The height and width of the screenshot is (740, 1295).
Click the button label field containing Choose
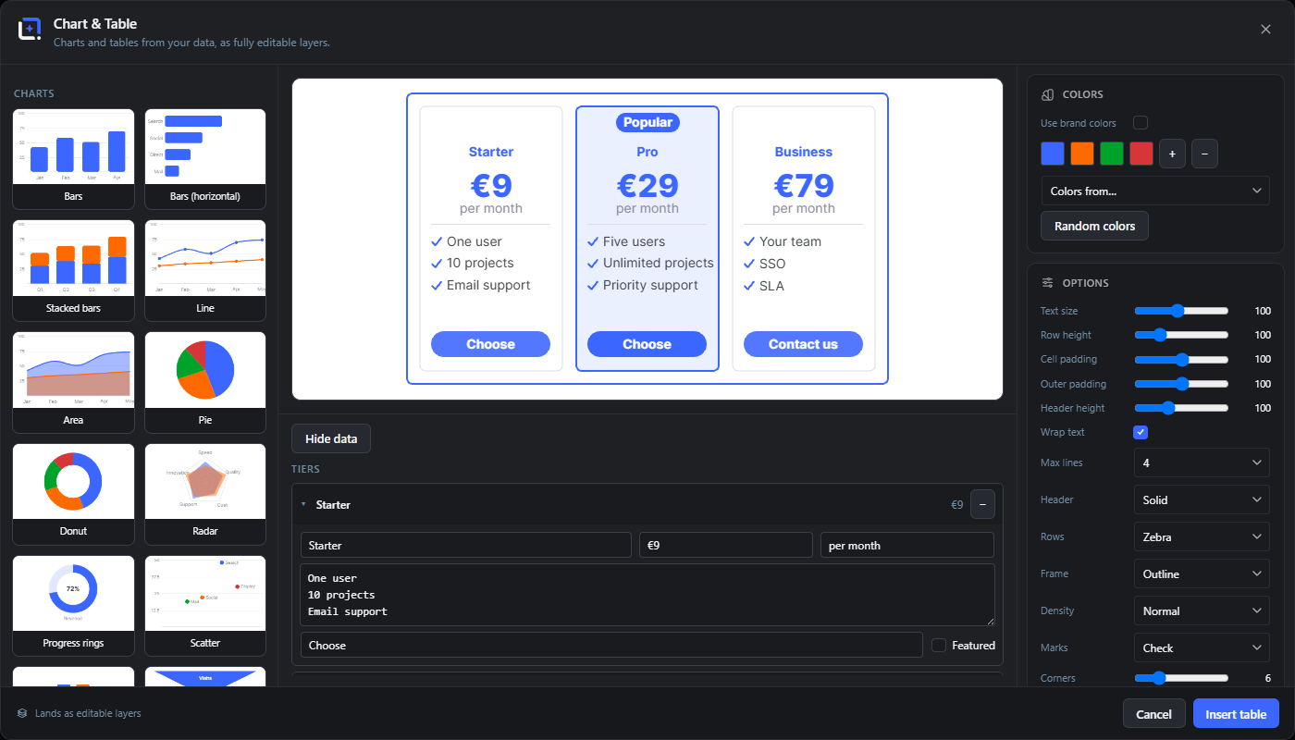[x=611, y=645]
